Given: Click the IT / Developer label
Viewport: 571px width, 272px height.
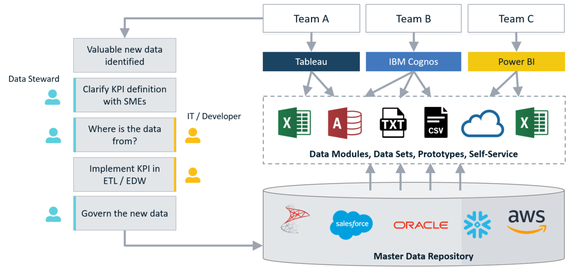Looking at the screenshot, I should 214,116.
